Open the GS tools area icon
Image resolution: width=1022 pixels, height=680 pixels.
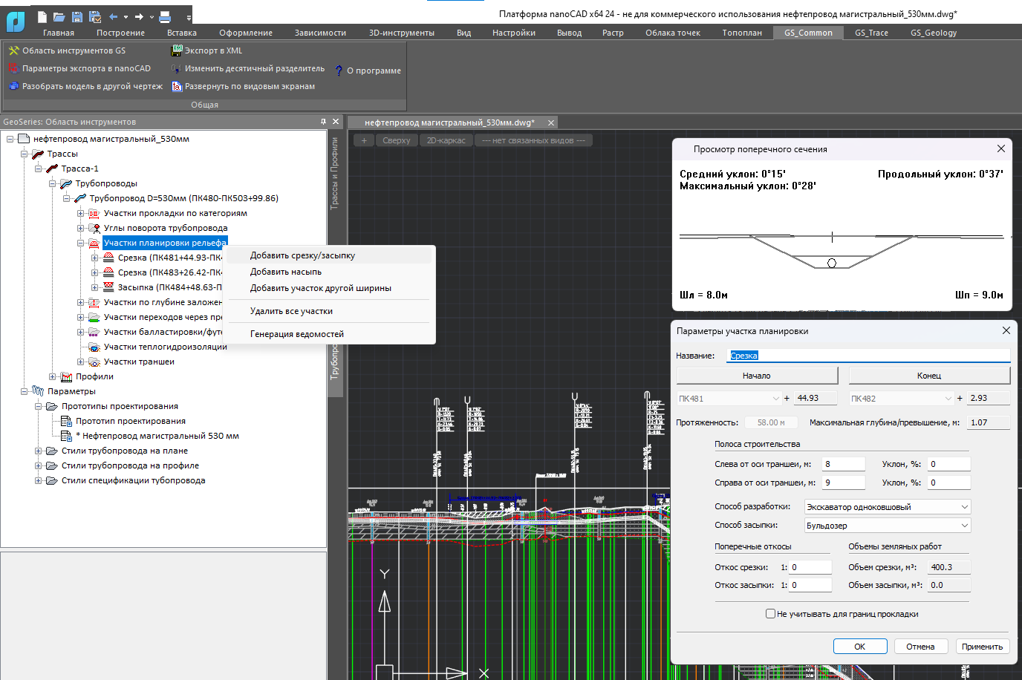[x=13, y=50]
